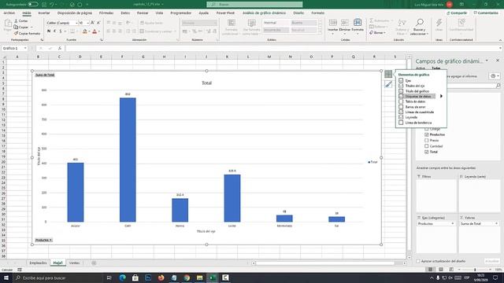The height and width of the screenshot is (283, 504).
Task: Click the Save icon in title bar
Action: tap(44, 5)
